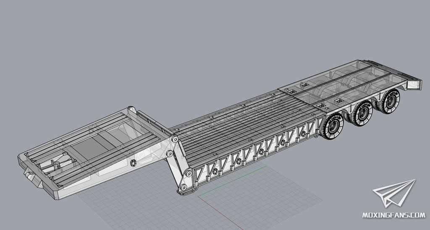The image size is (430, 230).
Task: Click the red X-axis line on grid
Action: pos(220,213)
